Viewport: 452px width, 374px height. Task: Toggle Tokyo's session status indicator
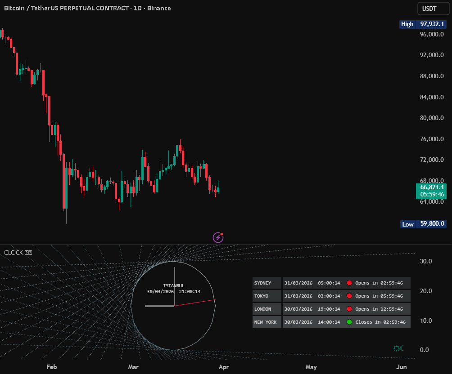350,296
